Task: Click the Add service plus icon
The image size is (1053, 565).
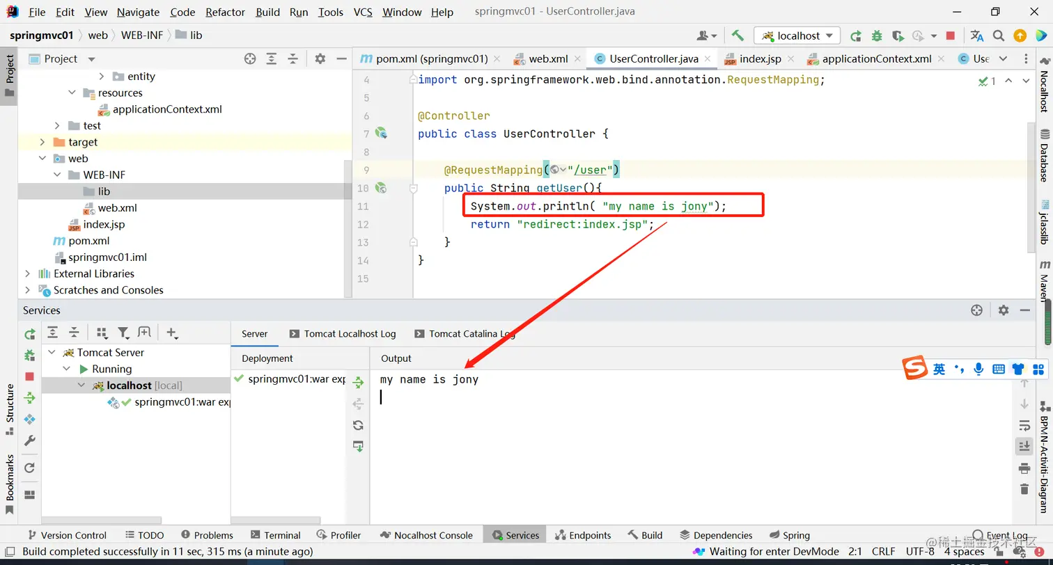Action: click(172, 333)
